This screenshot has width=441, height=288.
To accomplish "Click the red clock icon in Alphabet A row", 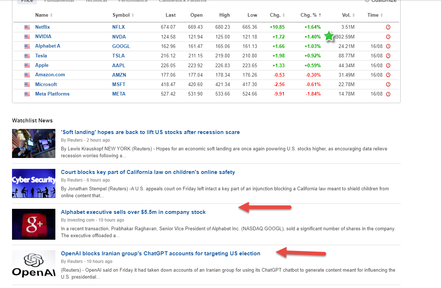I will pos(388,46).
